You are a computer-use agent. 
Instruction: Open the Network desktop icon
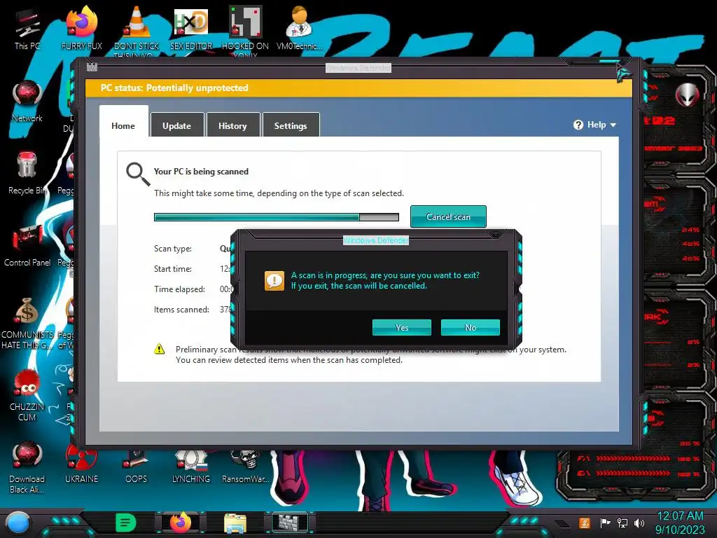pyautogui.click(x=27, y=101)
